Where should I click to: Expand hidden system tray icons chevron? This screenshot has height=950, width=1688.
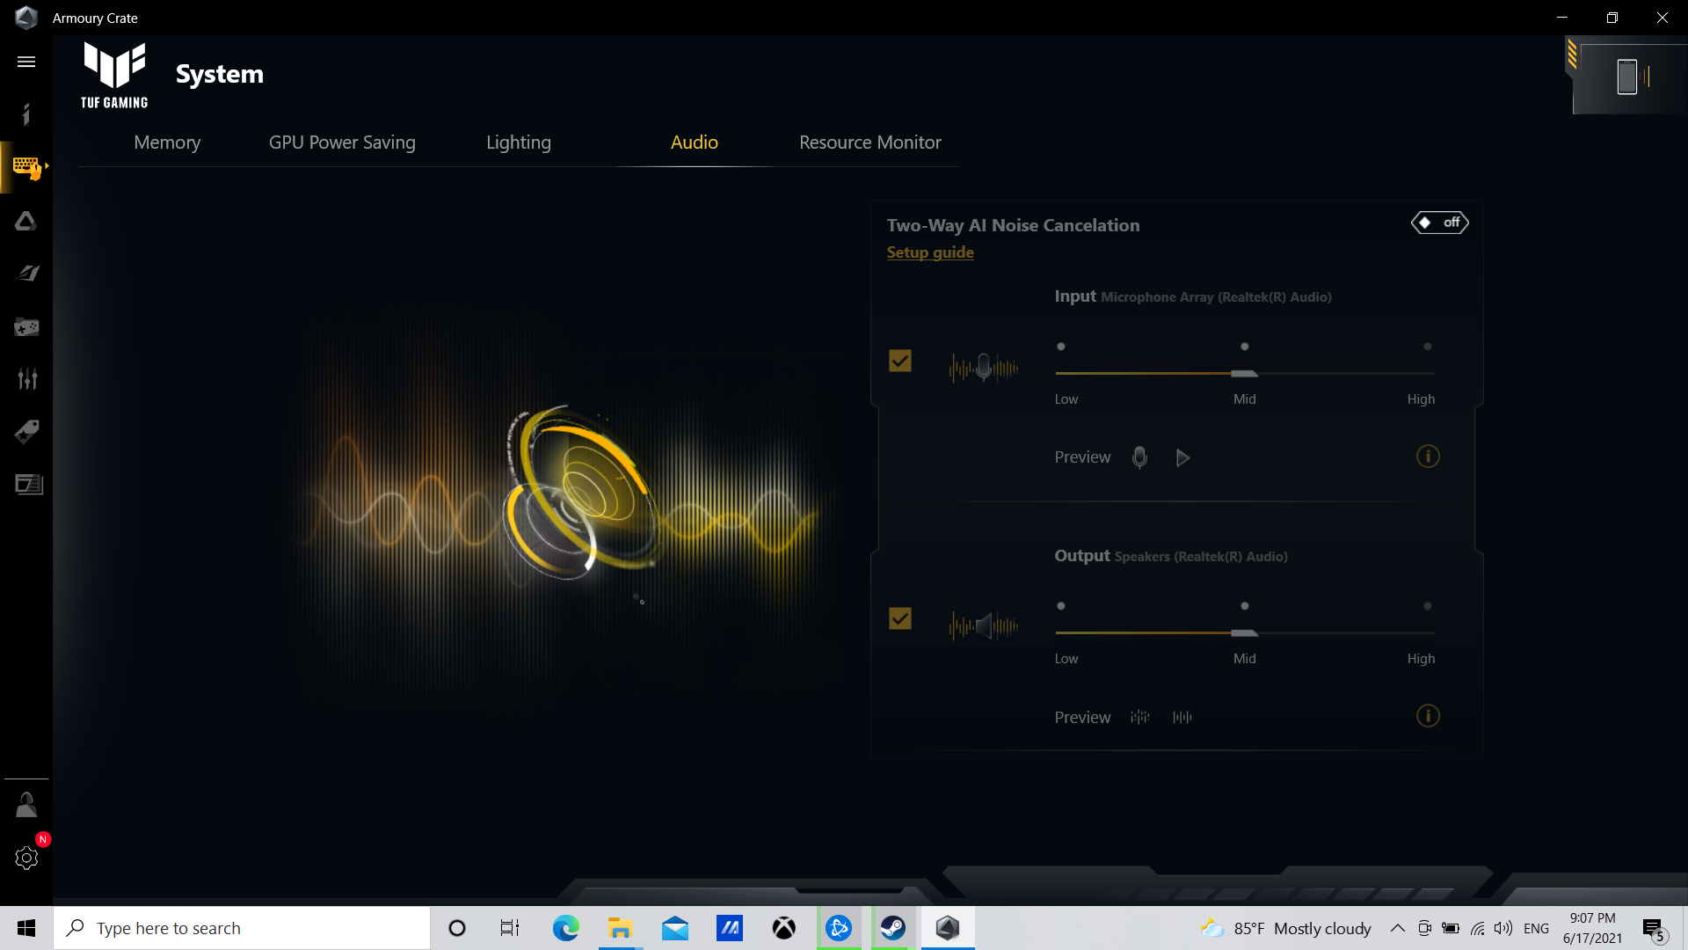click(1397, 928)
